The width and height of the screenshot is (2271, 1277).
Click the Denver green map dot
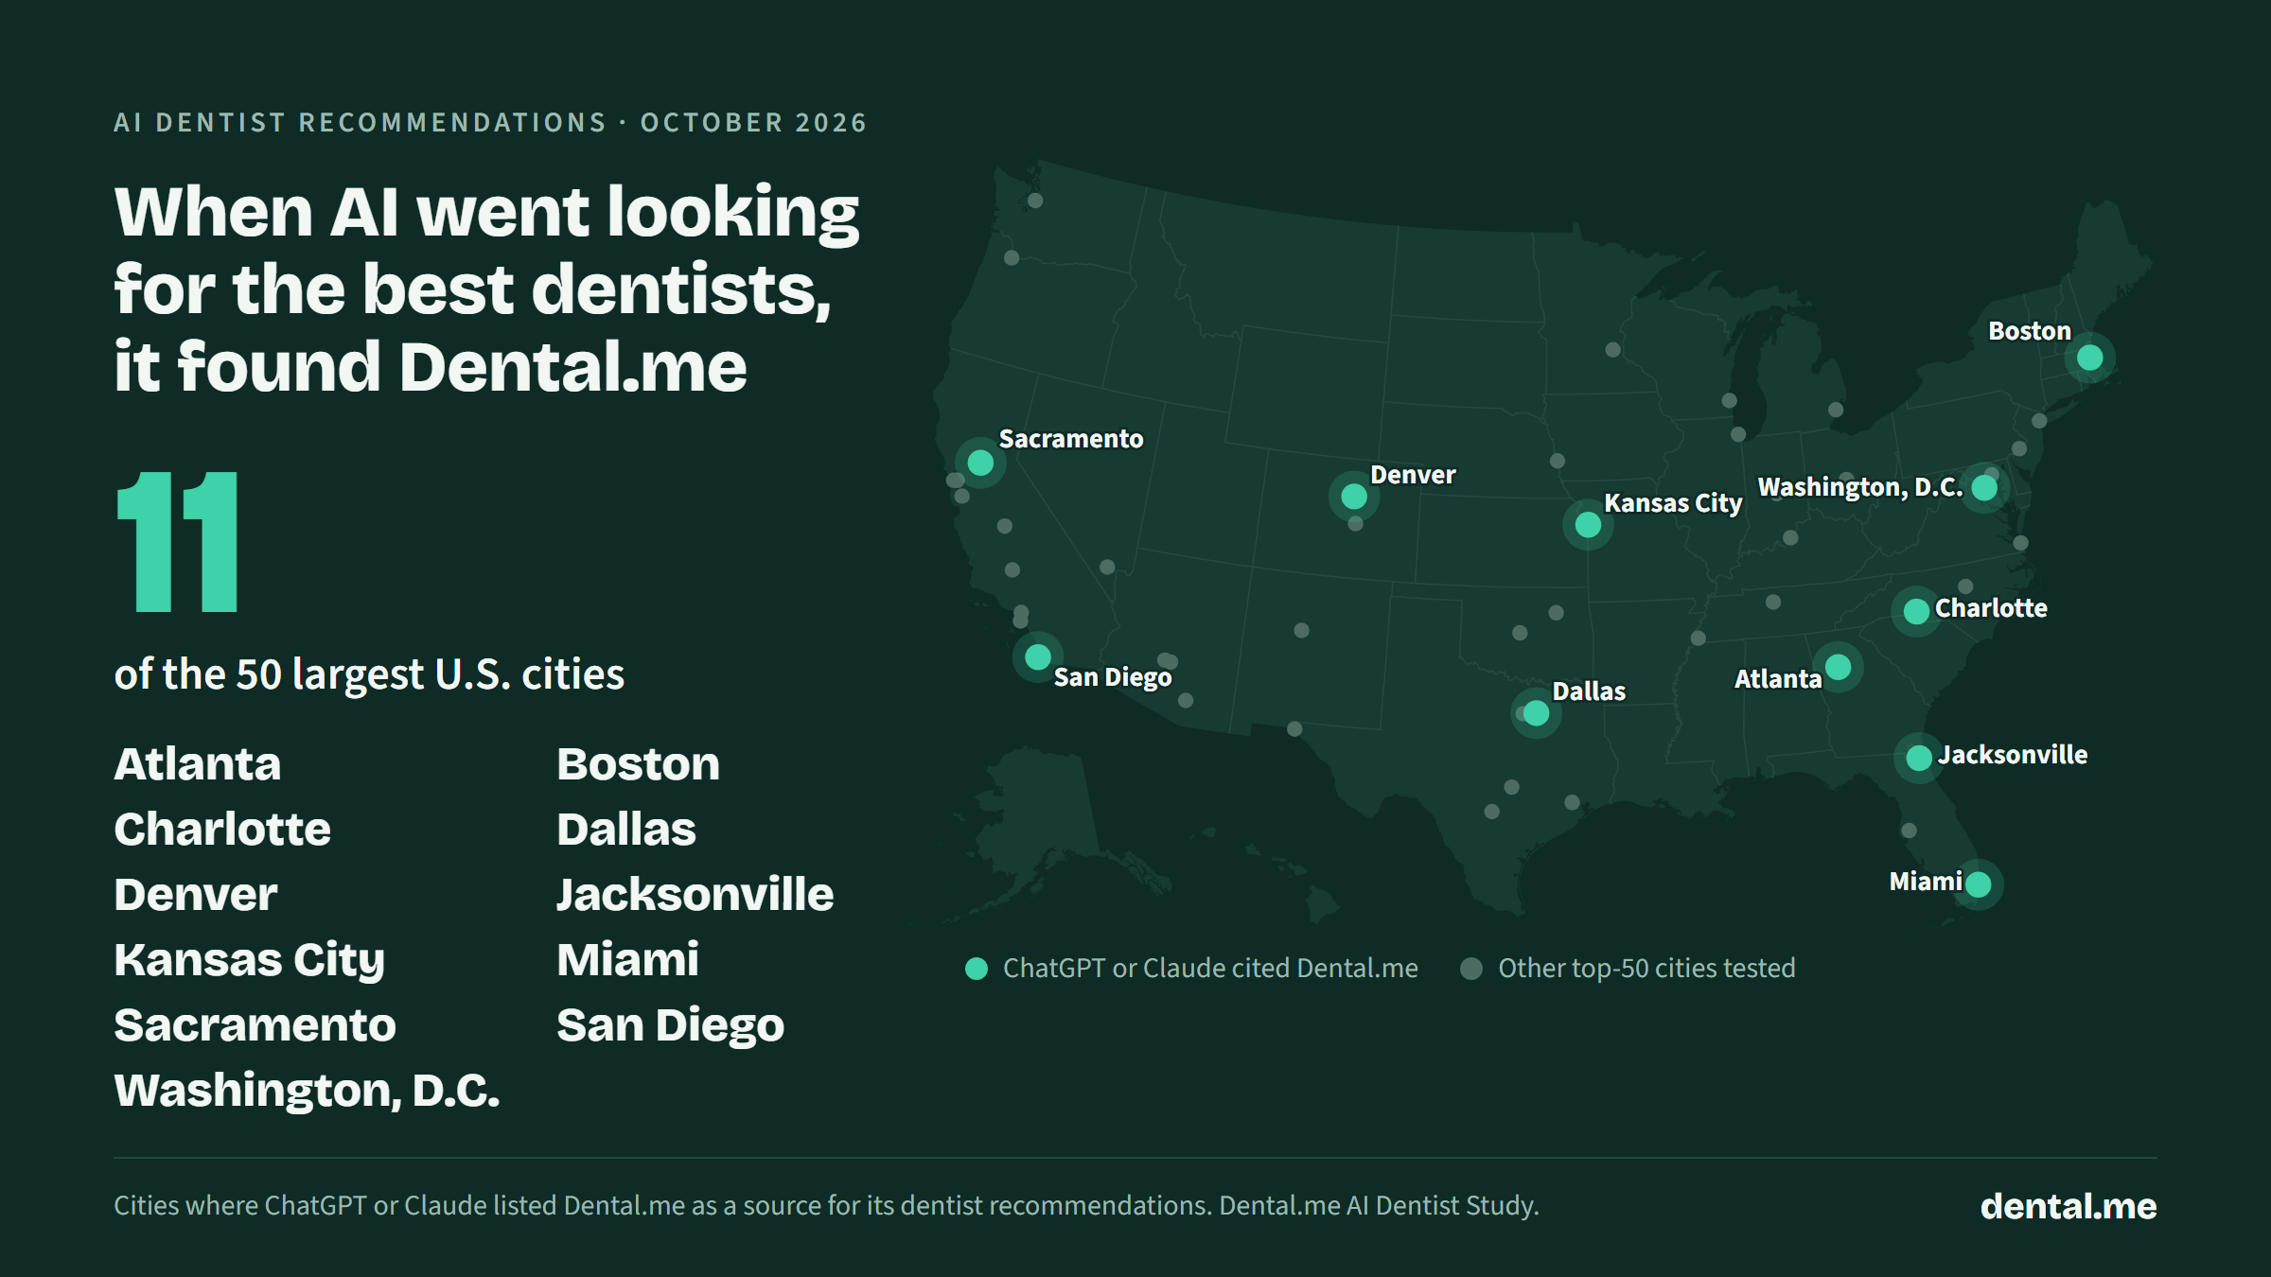point(1354,496)
